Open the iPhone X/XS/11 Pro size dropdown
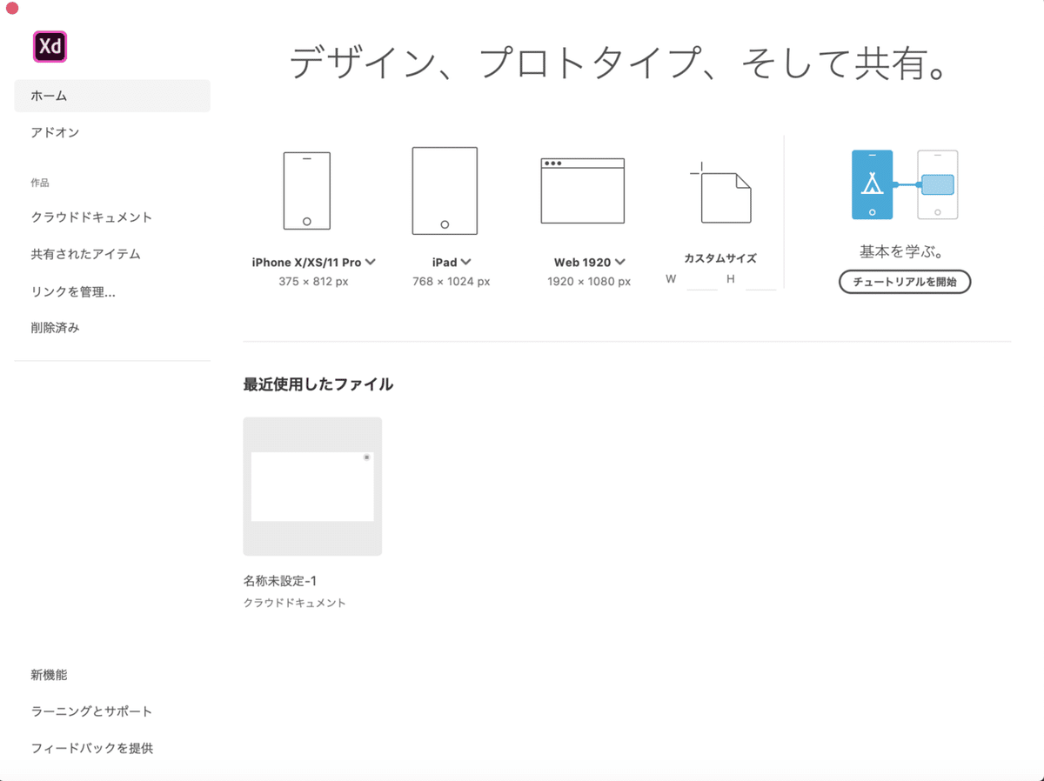 click(369, 262)
